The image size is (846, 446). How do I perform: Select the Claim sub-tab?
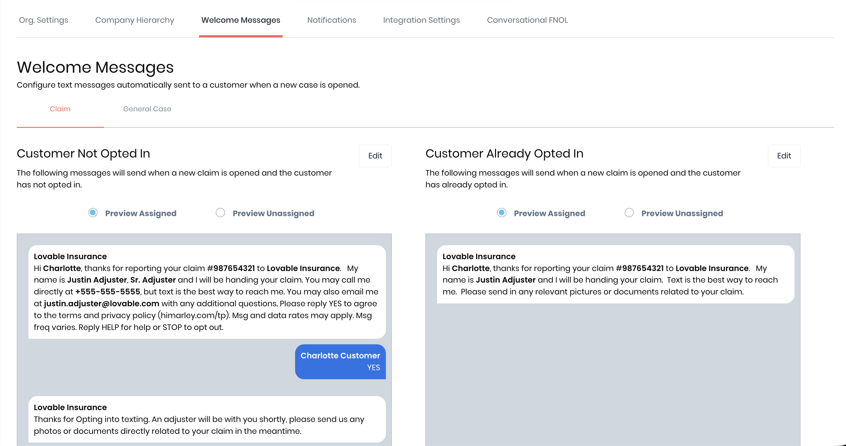pos(60,109)
